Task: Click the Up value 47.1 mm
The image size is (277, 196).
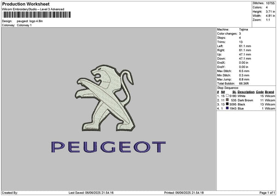Action: click(x=245, y=54)
